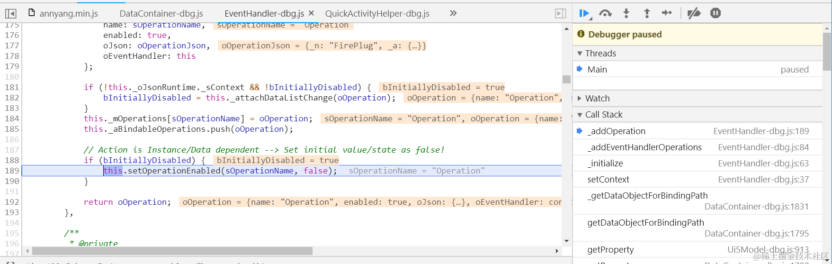832x264 pixels.
Task: Open EventHandler-dbg.js:84 source link
Action: click(x=763, y=147)
